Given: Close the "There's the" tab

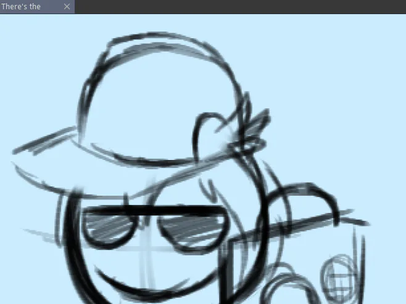Looking at the screenshot, I should click(67, 7).
